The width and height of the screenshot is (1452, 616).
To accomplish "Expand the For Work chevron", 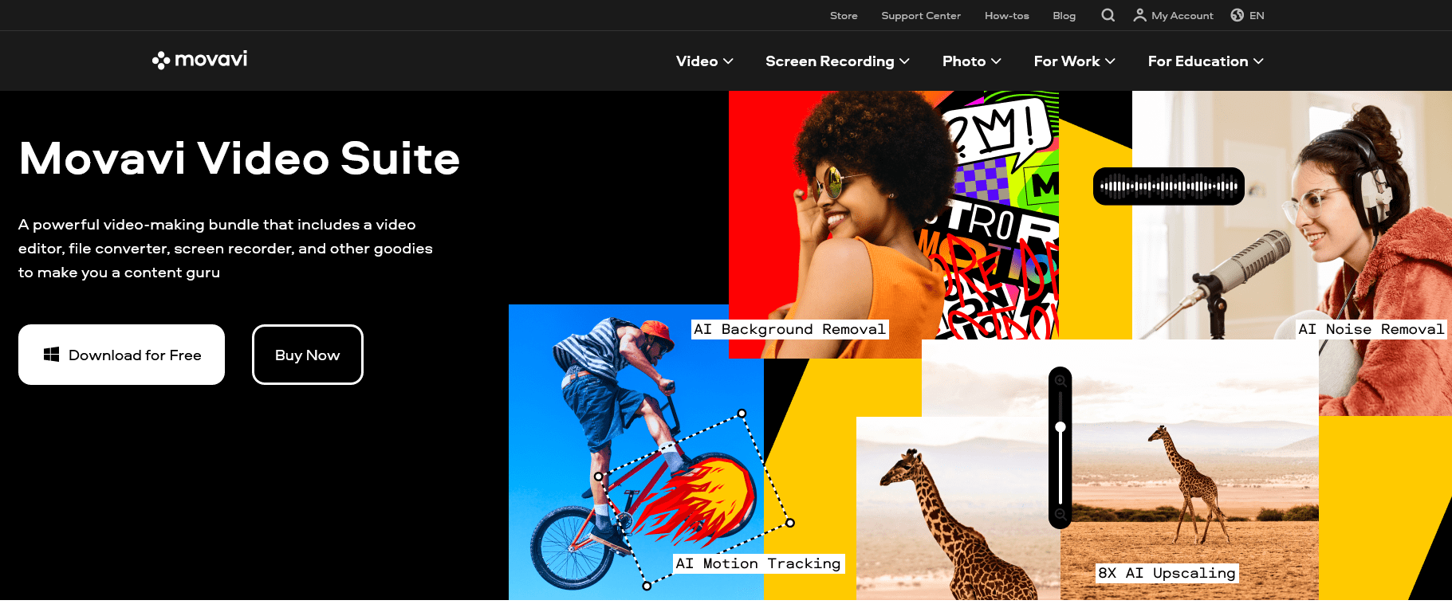I will coord(1110,61).
